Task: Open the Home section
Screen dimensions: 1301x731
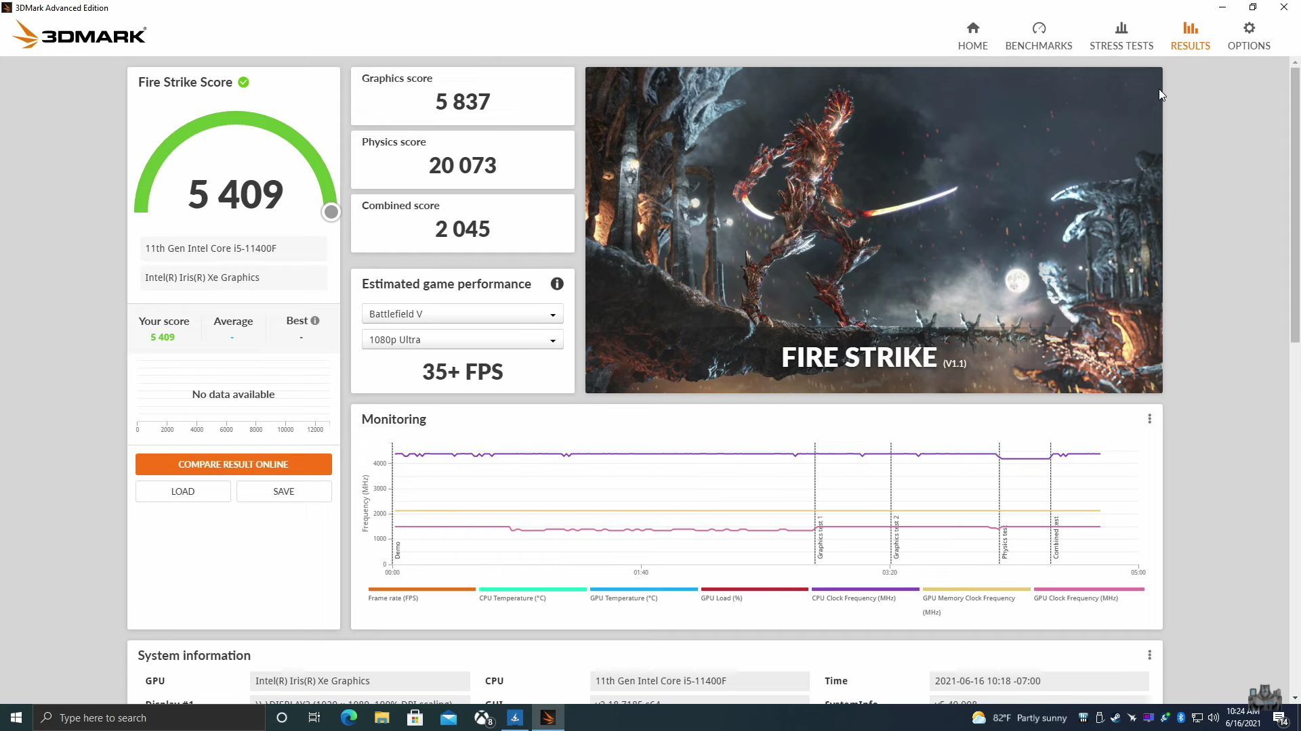Action: (972, 36)
